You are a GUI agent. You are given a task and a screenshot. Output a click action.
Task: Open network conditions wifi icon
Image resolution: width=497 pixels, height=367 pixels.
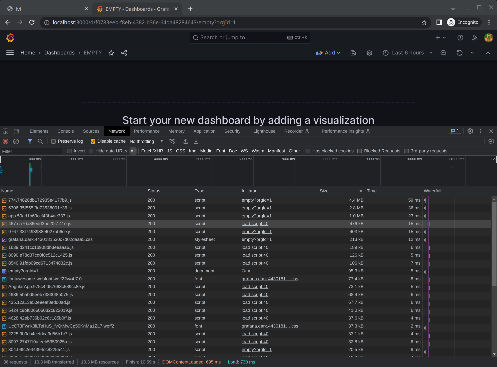pos(172,141)
